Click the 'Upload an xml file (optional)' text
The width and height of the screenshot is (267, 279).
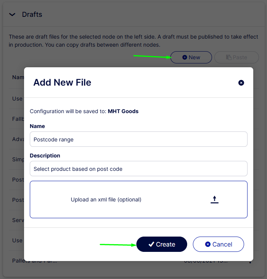(x=106, y=200)
